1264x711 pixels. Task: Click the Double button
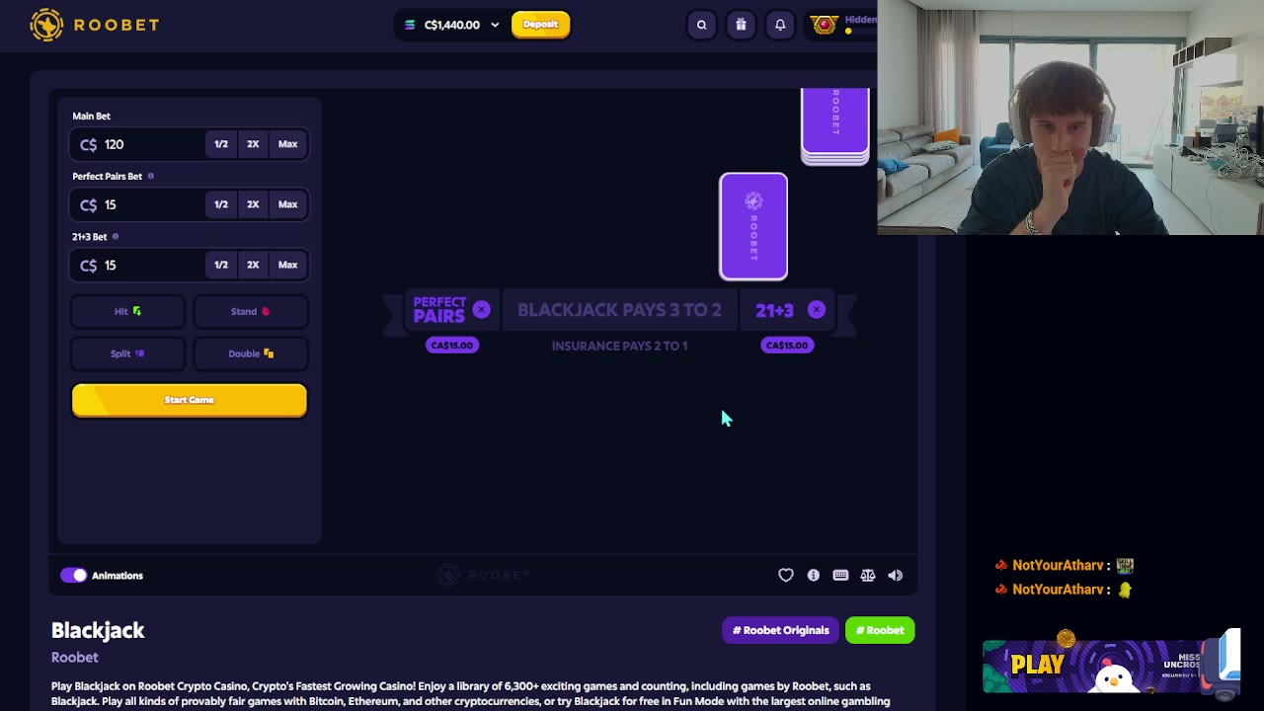point(250,354)
